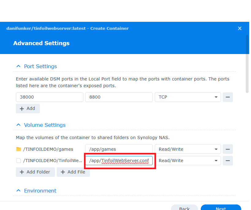Open Read/Write dropdown for TinfoilWebServer.conf file
This screenshot has height=210, width=251.
[x=188, y=161]
